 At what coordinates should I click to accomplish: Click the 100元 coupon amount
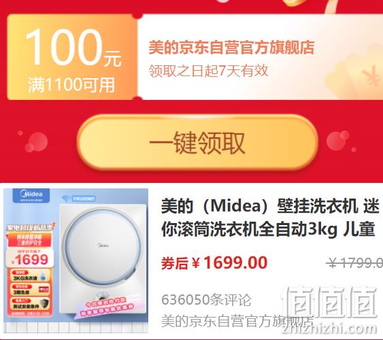pyautogui.click(x=73, y=48)
